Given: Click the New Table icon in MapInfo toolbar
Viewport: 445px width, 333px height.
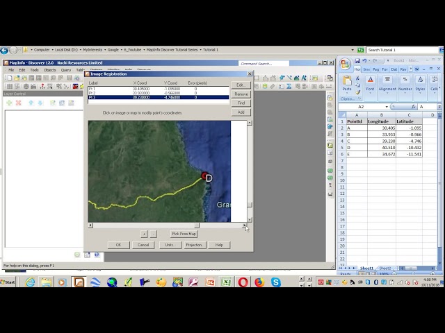Looking at the screenshot, I should pos(9,78).
